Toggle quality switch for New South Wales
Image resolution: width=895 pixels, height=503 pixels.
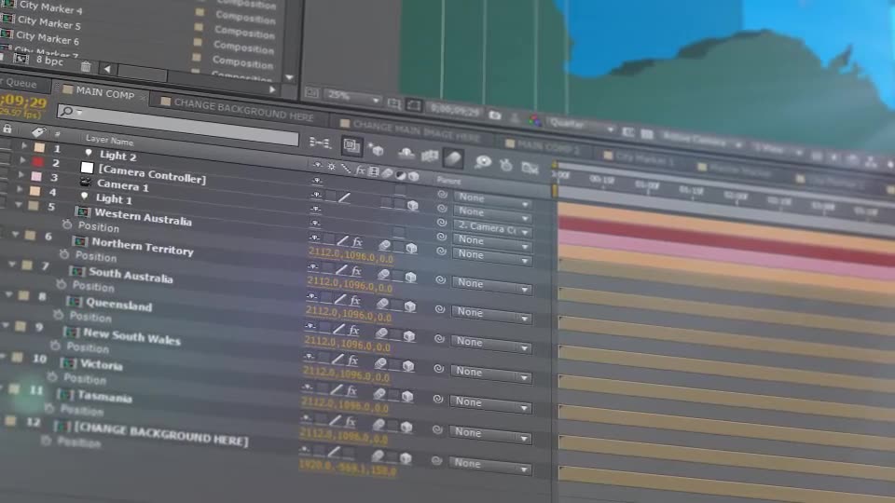[337, 360]
